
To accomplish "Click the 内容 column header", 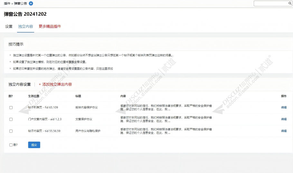I will (123, 96).
